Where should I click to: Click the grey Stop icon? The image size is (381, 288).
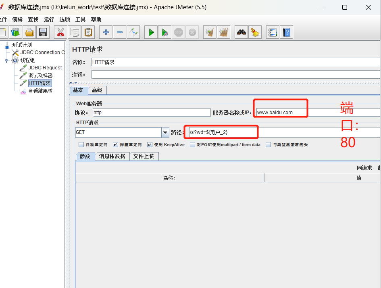click(179, 32)
